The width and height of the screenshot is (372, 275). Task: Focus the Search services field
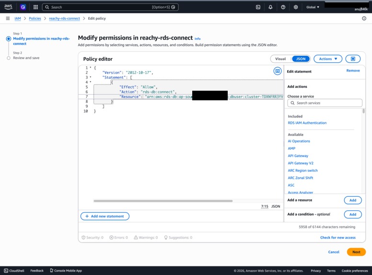tap(325, 103)
